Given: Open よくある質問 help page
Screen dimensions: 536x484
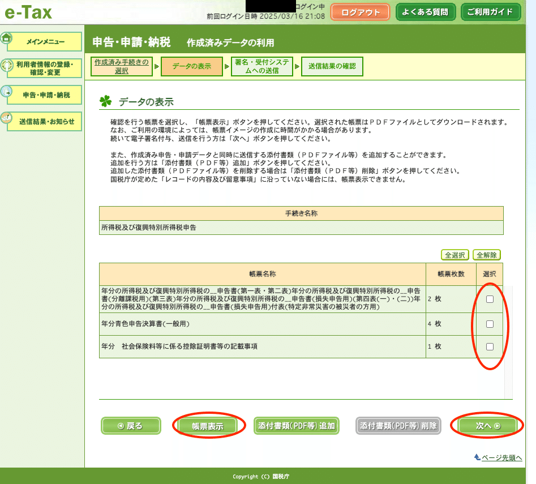Looking at the screenshot, I should pyautogui.click(x=425, y=11).
